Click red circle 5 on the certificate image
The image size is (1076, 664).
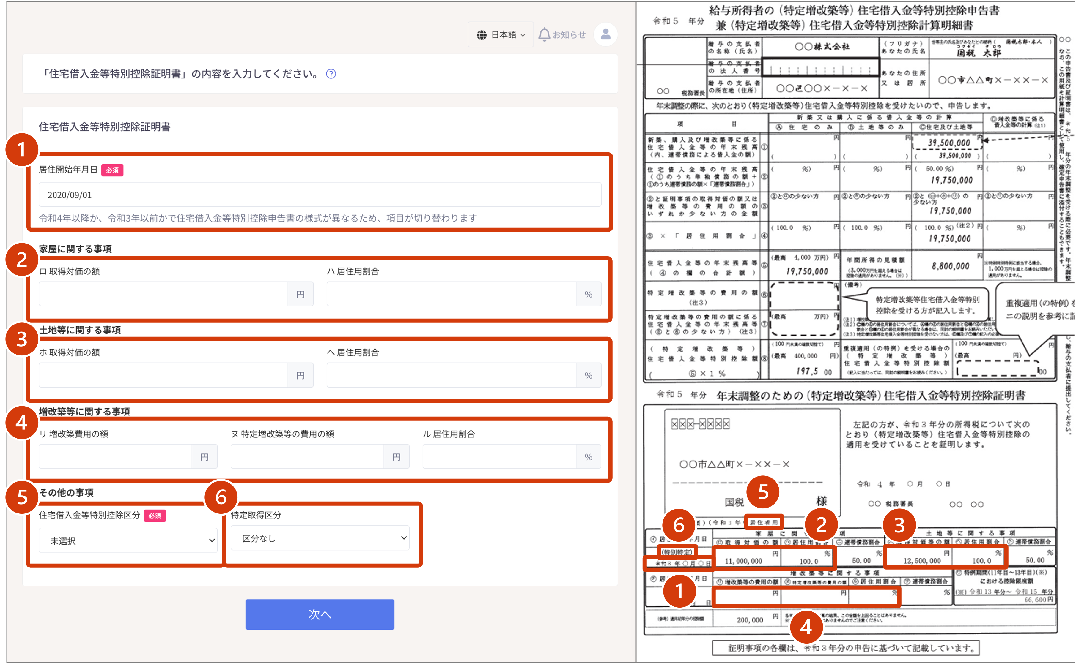point(763,492)
